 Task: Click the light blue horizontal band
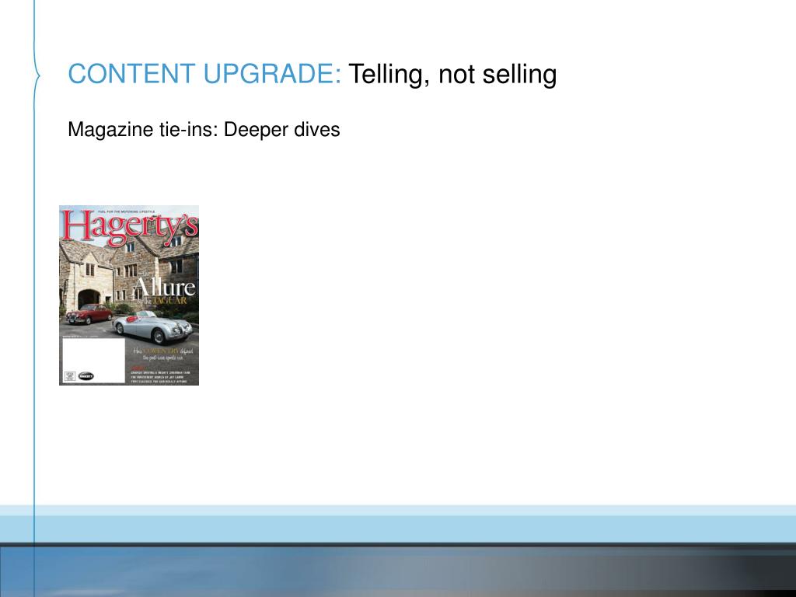tap(398, 524)
